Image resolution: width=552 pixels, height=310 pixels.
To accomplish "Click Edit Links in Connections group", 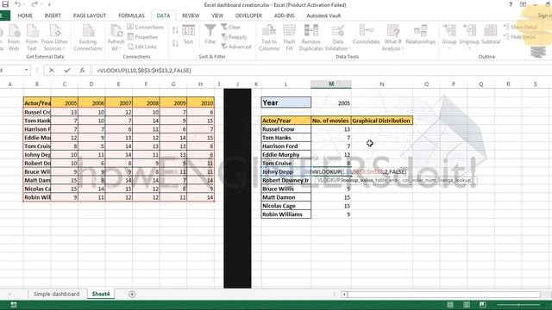I will click(x=142, y=46).
